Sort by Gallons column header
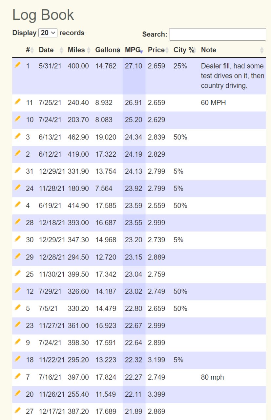 (x=108, y=50)
